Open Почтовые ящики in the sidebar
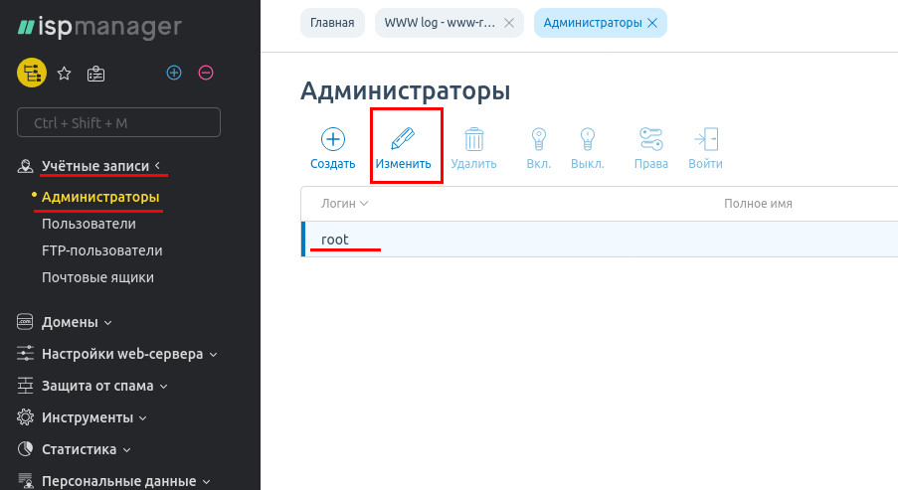Screen dimensions: 898x490 (x=97, y=277)
